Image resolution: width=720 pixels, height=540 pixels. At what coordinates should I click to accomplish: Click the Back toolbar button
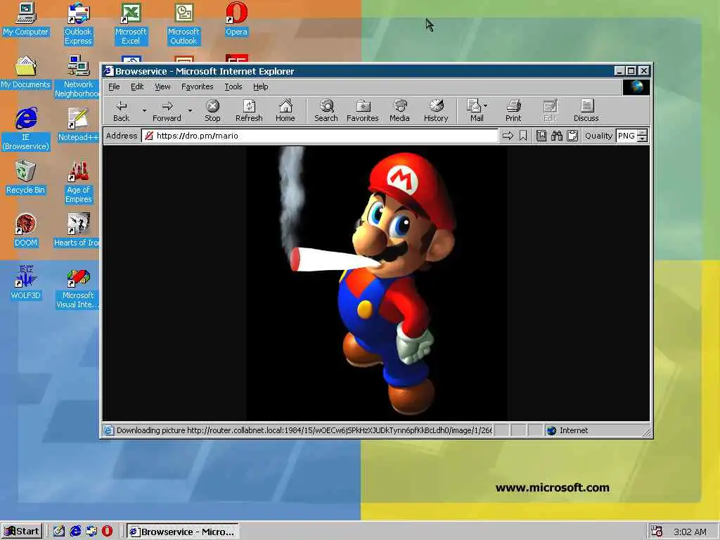(x=121, y=110)
